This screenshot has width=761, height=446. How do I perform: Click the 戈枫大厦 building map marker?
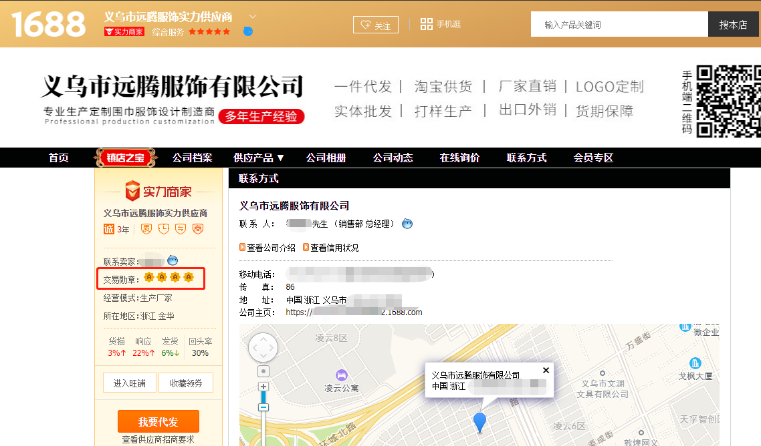(x=695, y=363)
